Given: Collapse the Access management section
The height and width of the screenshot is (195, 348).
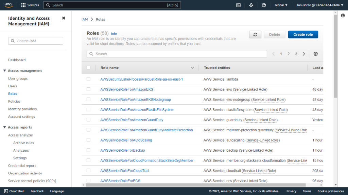Looking at the screenshot, I should click(x=4, y=70).
